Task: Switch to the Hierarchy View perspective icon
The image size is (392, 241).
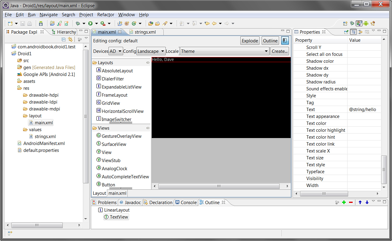Action: [373, 23]
